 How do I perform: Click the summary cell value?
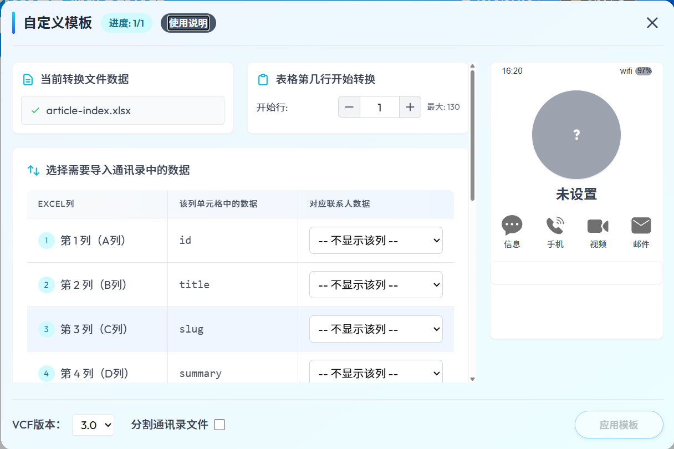(201, 374)
